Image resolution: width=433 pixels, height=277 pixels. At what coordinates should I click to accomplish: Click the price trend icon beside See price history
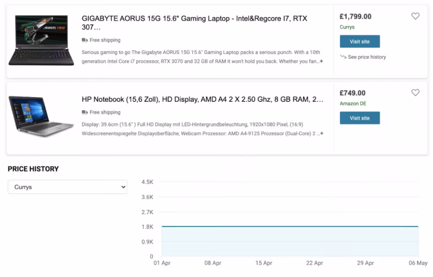coord(343,57)
